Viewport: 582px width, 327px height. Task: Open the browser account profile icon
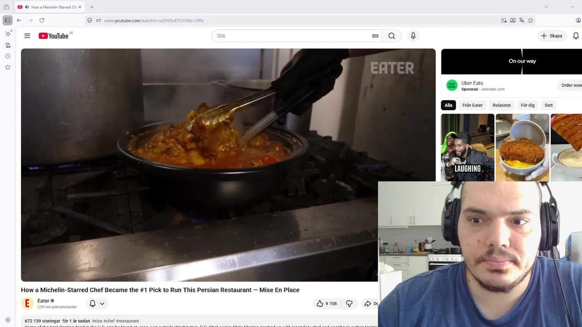(x=578, y=20)
